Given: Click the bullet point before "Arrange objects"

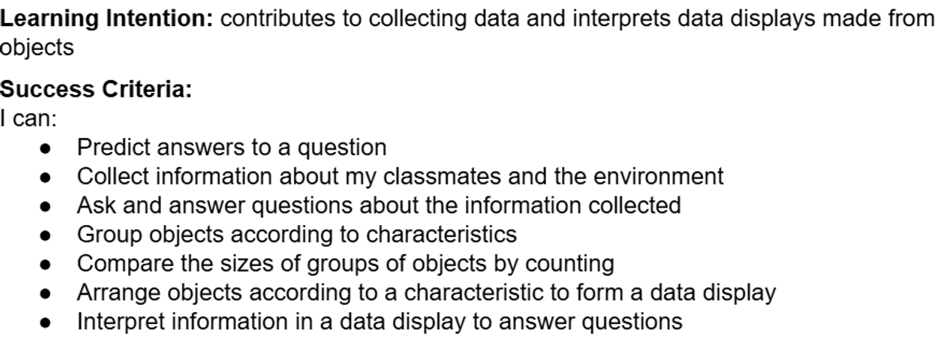Looking at the screenshot, I should coord(48,294).
